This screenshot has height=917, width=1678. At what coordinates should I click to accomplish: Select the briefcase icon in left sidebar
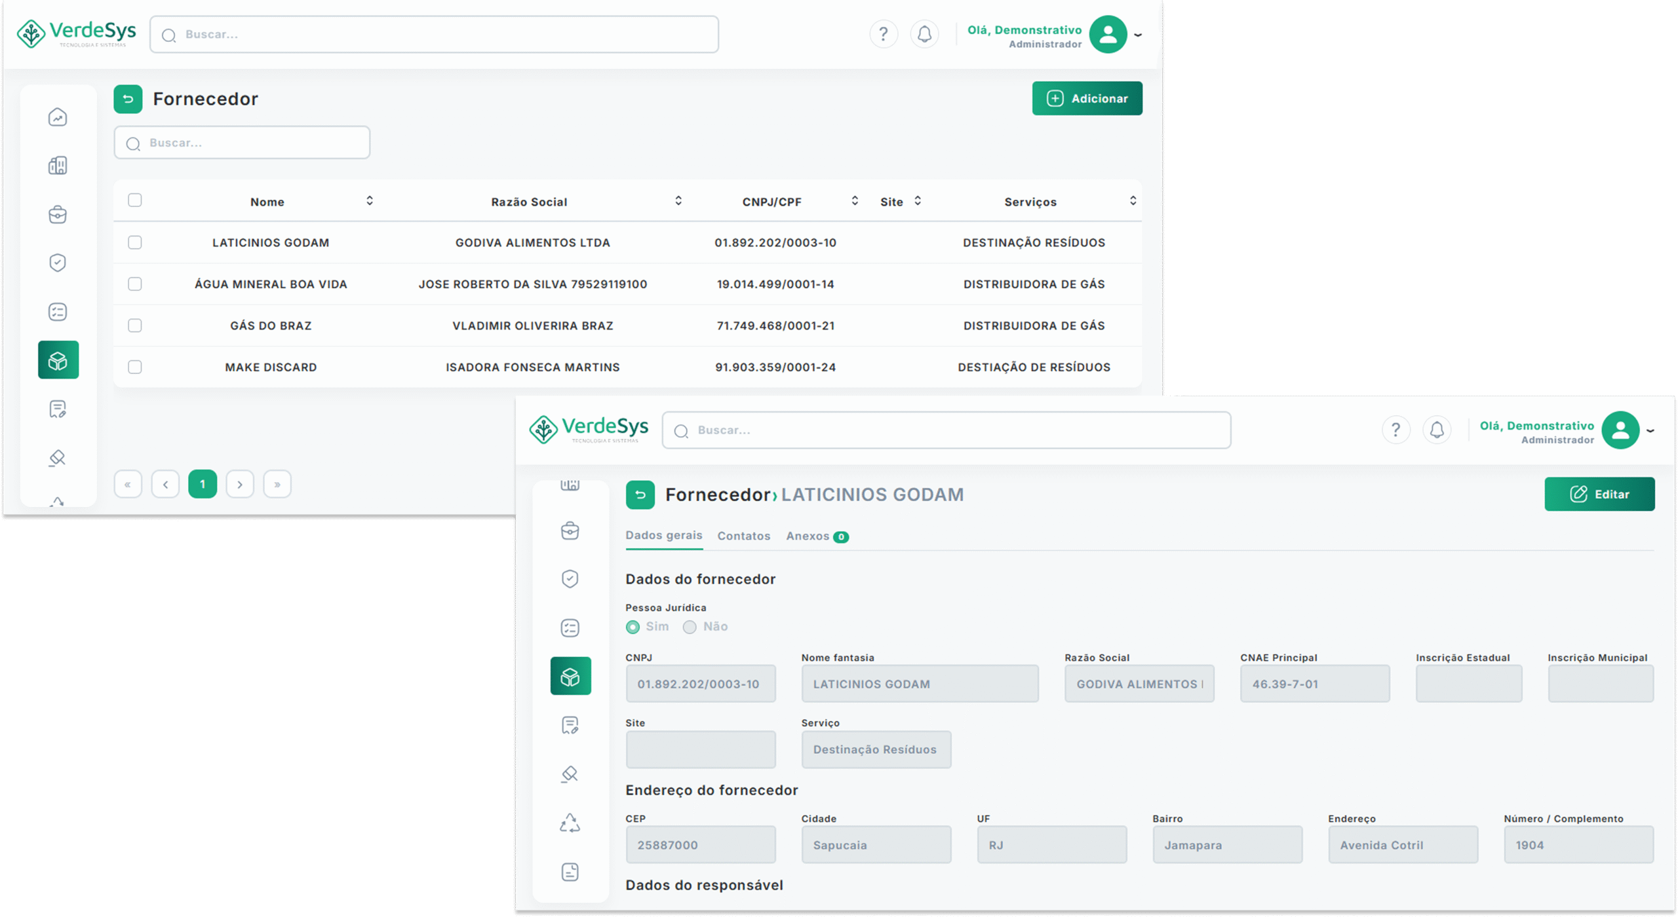click(x=58, y=214)
